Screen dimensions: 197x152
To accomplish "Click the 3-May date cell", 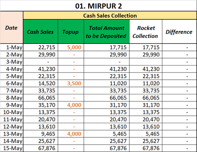I will pyautogui.click(x=11, y=62).
